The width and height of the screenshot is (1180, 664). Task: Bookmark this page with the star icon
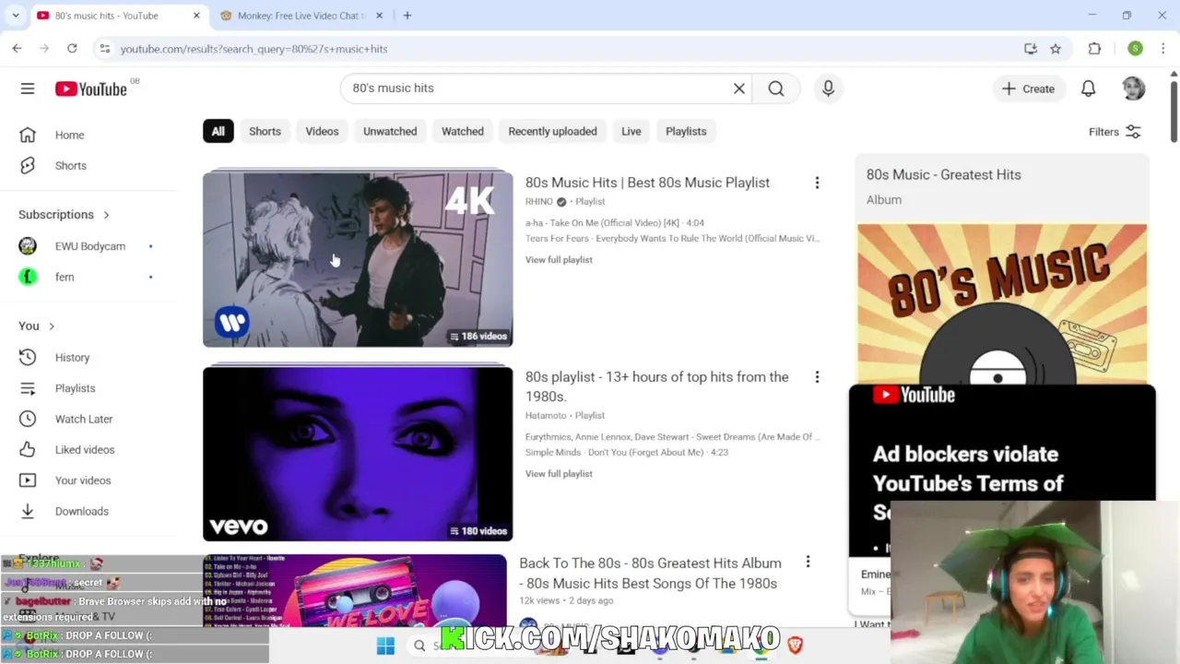1056,49
